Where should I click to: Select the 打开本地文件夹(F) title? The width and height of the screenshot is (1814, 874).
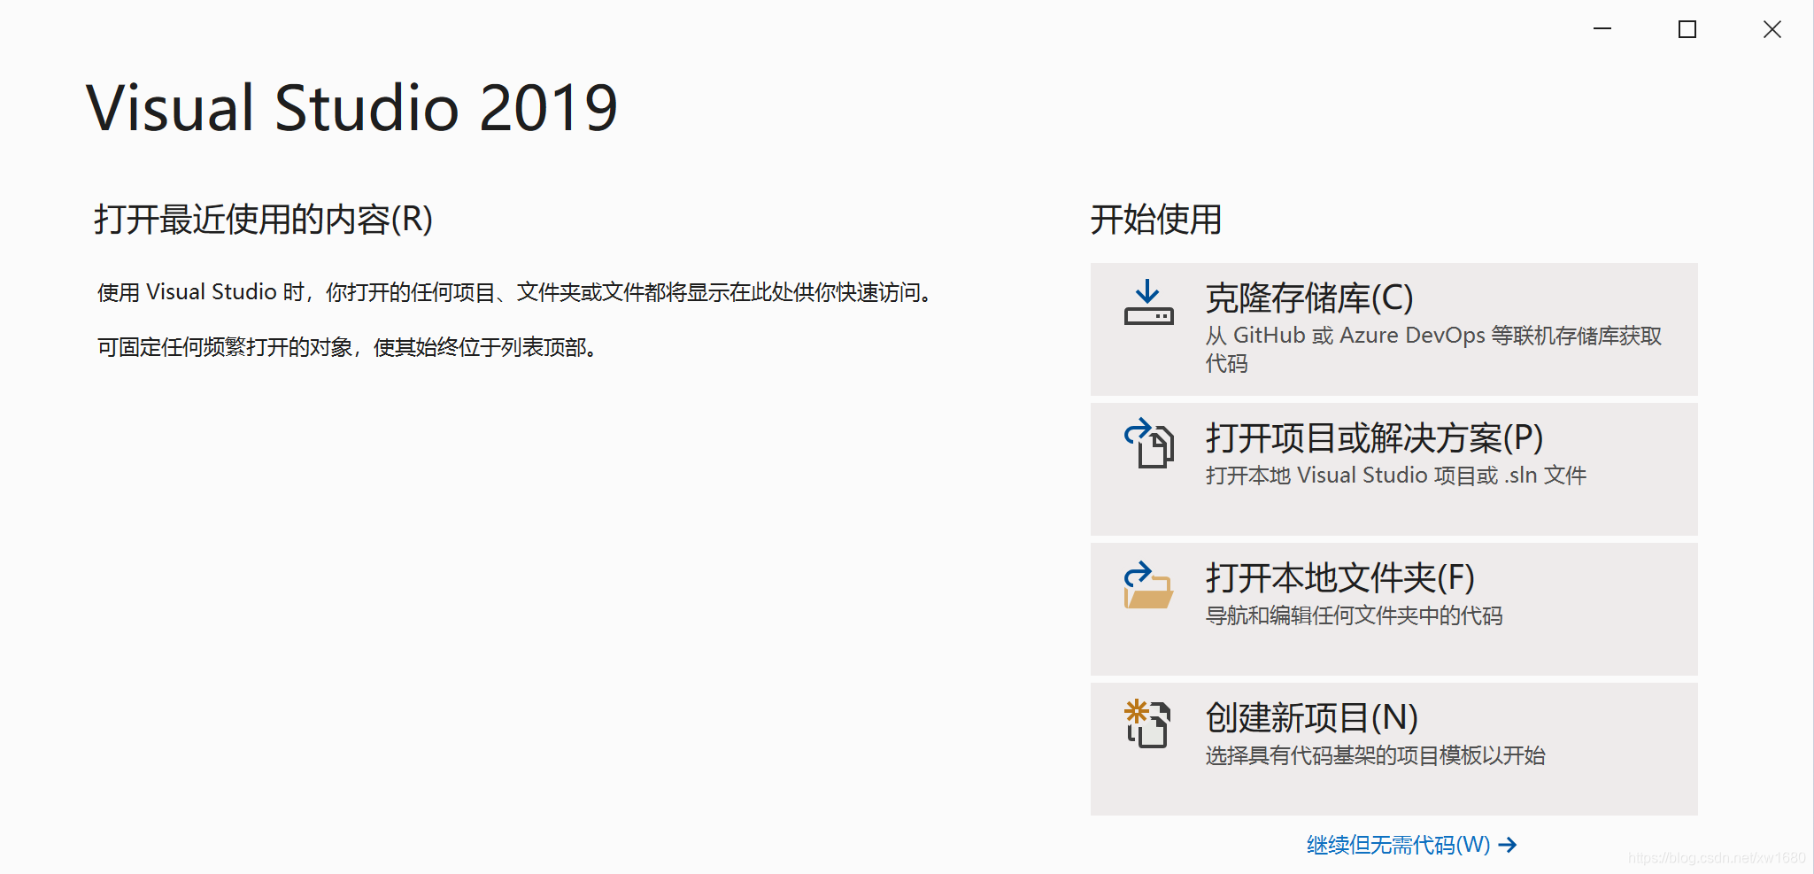(1340, 578)
